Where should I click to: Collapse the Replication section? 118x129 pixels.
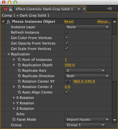point(9,54)
